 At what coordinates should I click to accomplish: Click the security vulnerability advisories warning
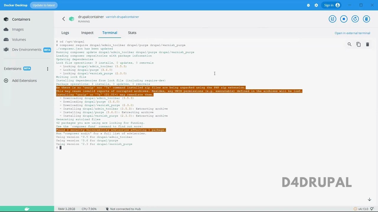pyautogui.click(x=111, y=130)
